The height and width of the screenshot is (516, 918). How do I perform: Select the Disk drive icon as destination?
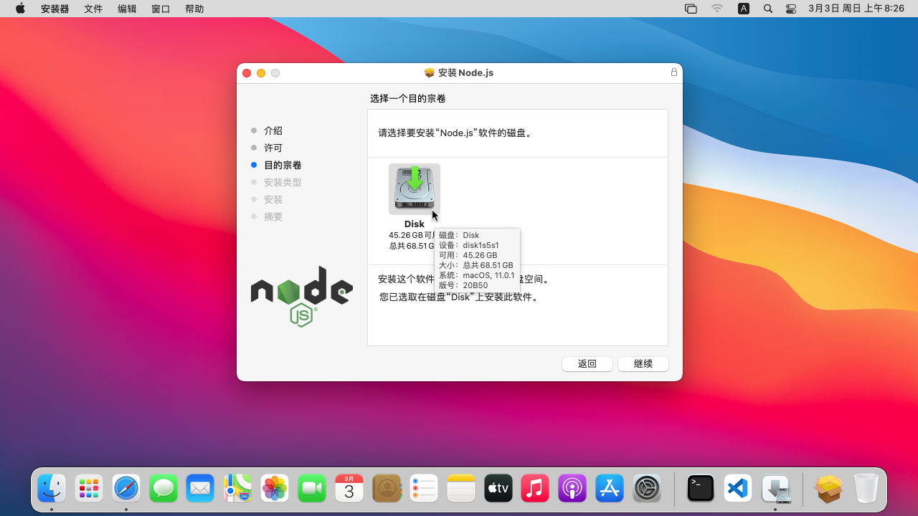coord(415,188)
